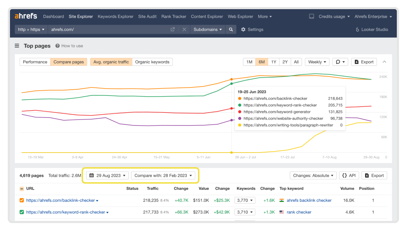Click the search magnifier button
The width and height of the screenshot is (410, 229).
231,29
